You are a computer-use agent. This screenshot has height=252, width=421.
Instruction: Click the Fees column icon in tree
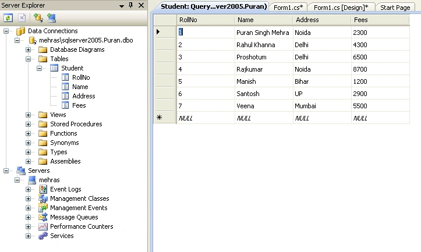tap(65, 105)
